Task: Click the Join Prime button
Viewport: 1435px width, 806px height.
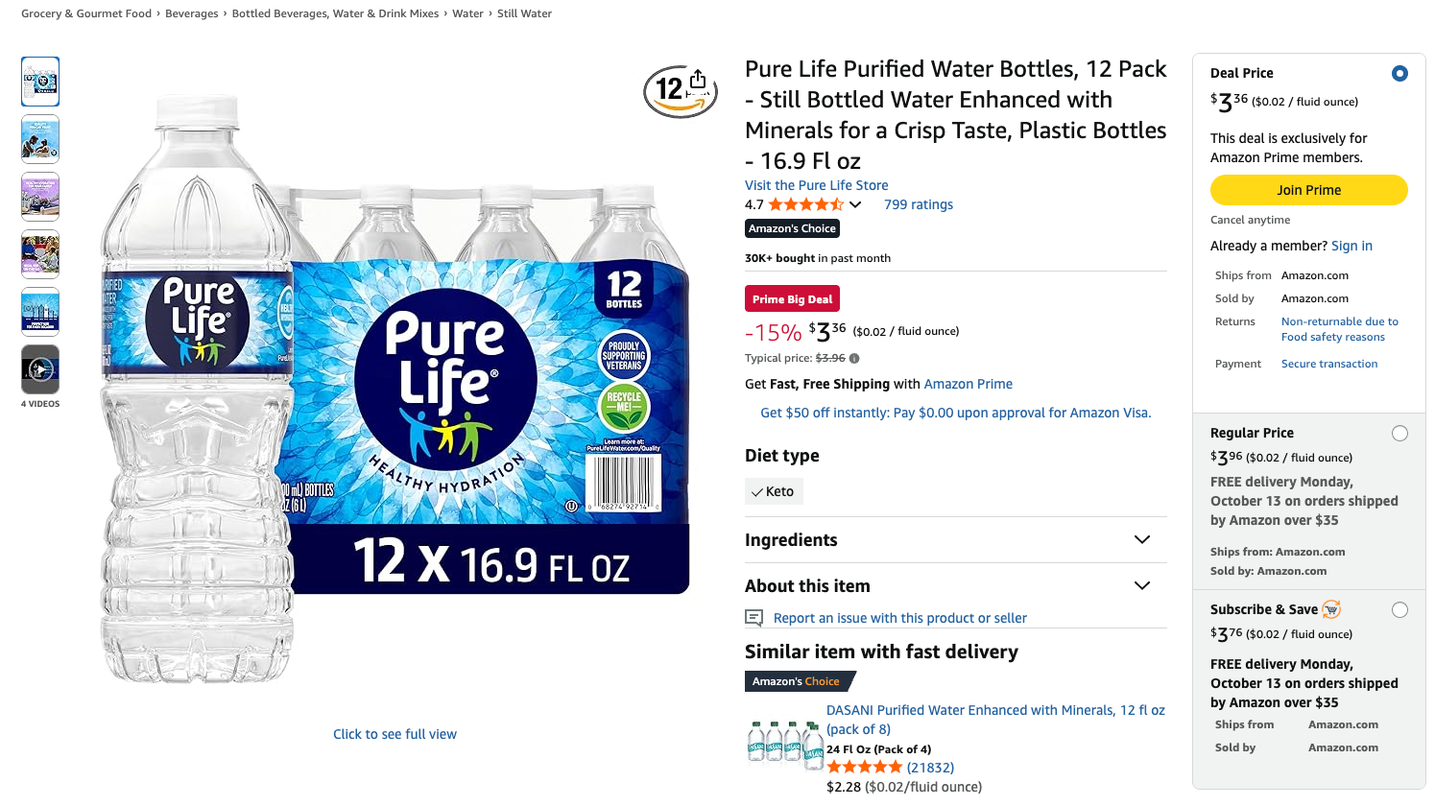Action: click(1308, 190)
